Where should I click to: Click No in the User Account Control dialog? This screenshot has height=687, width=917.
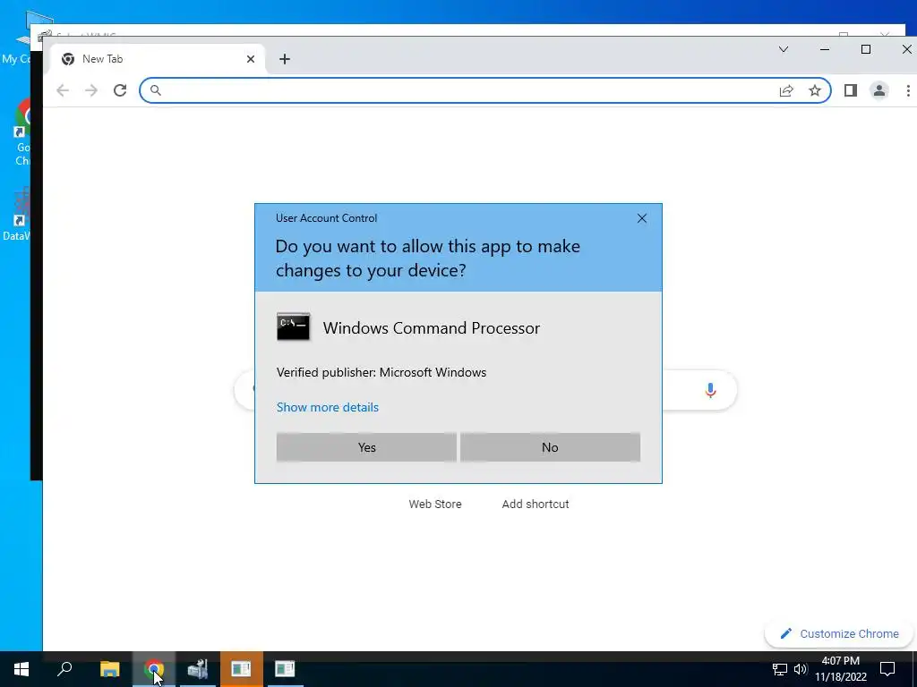[550, 447]
